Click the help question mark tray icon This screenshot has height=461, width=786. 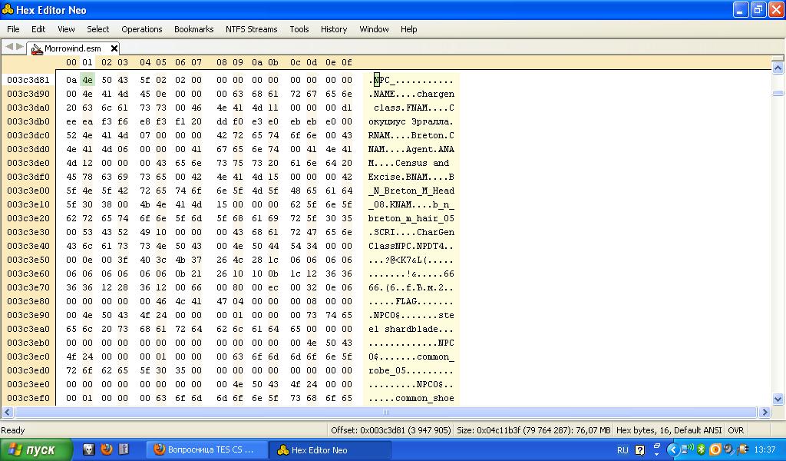click(640, 449)
